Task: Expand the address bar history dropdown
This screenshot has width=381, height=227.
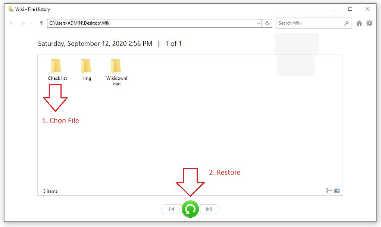Action: click(x=259, y=23)
